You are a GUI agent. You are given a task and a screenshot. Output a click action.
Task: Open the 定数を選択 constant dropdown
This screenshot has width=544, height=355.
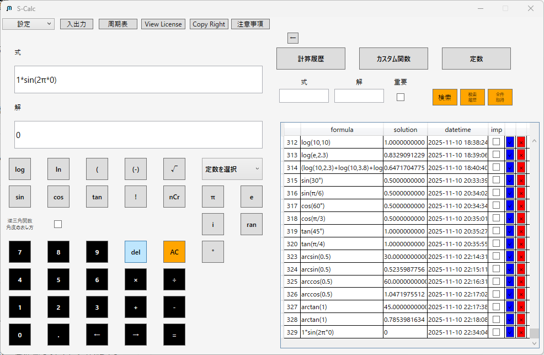[232, 169]
